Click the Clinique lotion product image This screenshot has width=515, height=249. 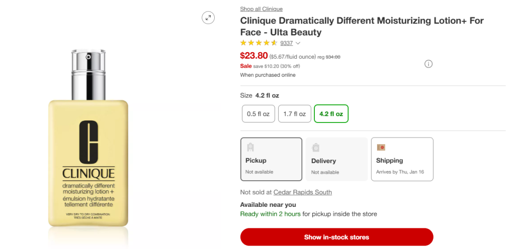pos(89,146)
